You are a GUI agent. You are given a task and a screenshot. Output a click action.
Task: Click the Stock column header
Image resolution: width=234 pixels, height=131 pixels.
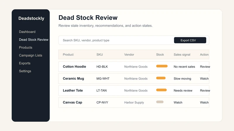(160, 54)
